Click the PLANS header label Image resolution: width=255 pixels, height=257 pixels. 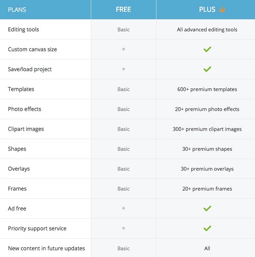coord(17,10)
